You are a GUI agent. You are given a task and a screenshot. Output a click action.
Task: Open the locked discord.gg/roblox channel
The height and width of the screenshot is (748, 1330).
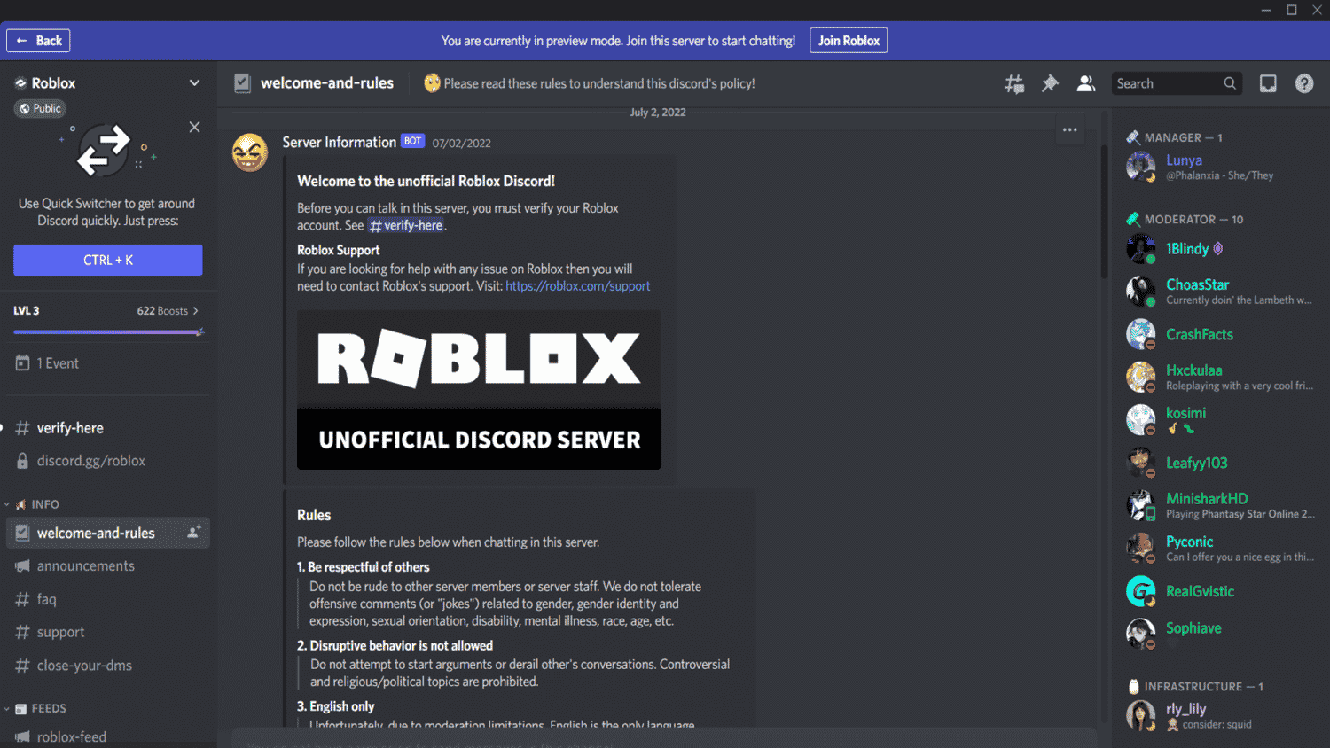pyautogui.click(x=108, y=461)
